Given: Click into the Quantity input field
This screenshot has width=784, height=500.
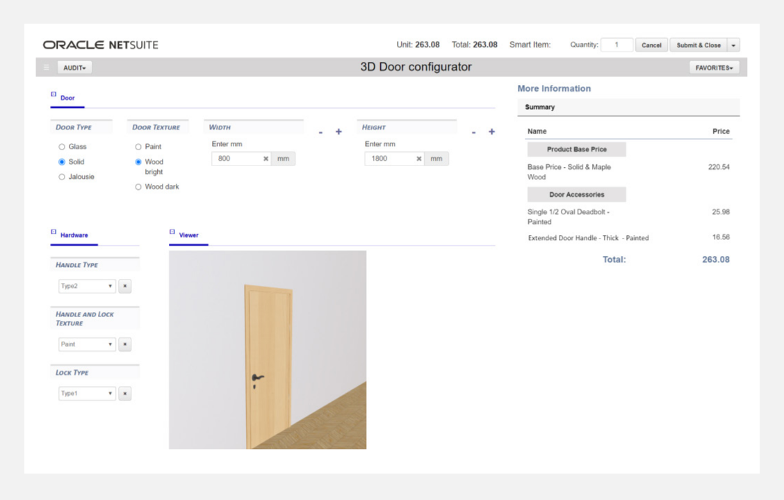Looking at the screenshot, I should point(616,45).
